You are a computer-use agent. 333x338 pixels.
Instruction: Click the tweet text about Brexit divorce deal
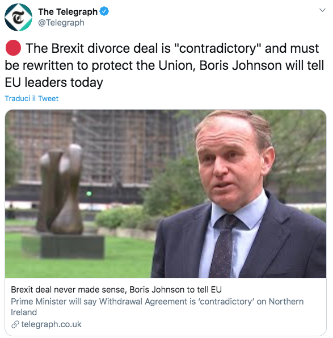165,65
